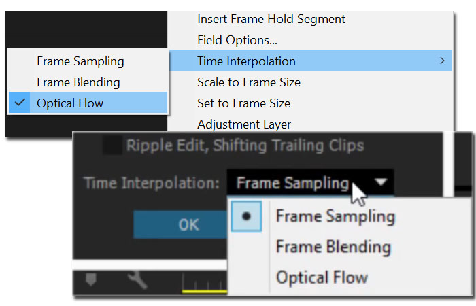Choose Optical Flow in the dialog dropdown list
476x306 pixels.
(322, 277)
